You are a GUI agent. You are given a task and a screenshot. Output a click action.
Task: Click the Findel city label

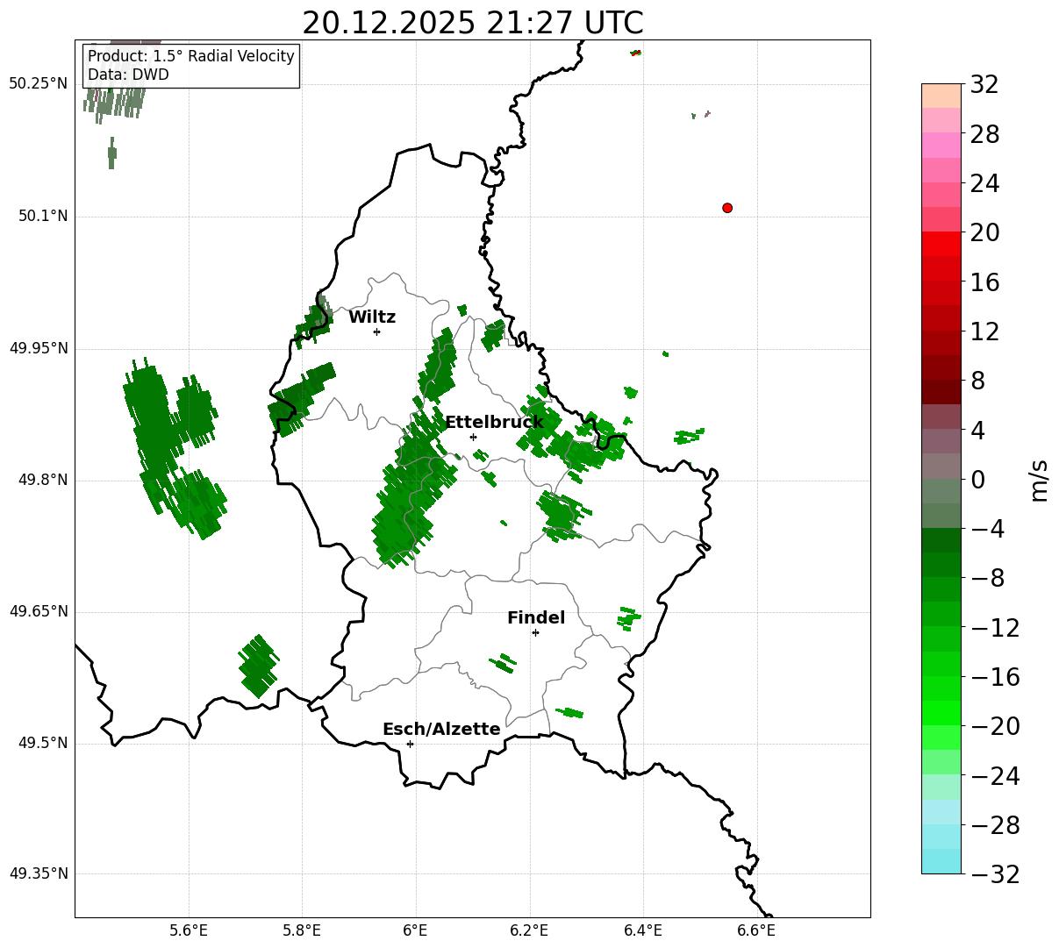(536, 618)
